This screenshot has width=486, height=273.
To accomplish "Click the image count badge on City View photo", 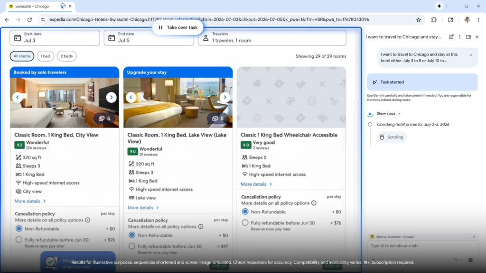I will click(105, 119).
